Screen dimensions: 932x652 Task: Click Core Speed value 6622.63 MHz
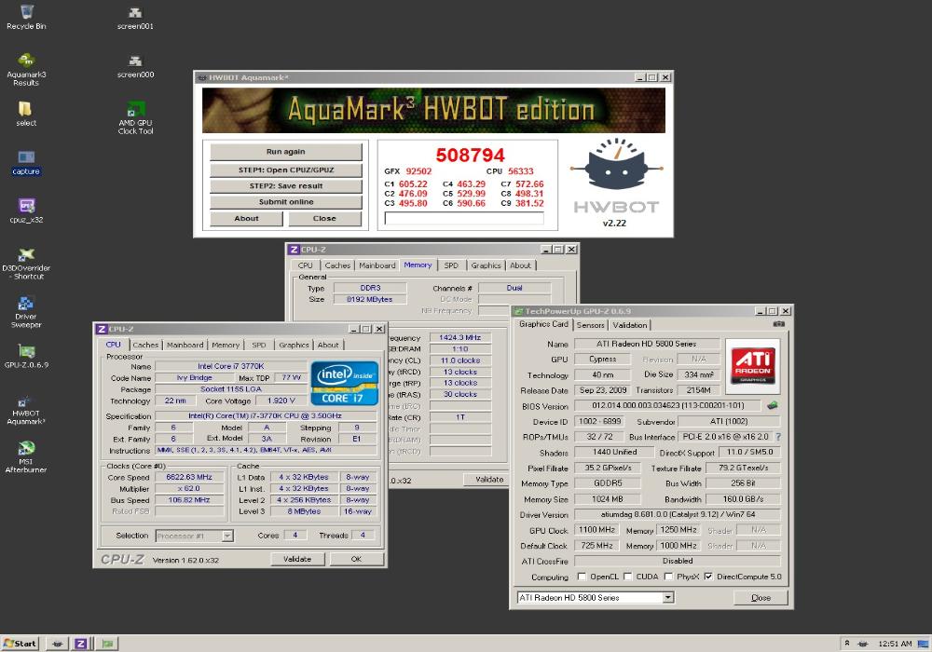coord(189,477)
